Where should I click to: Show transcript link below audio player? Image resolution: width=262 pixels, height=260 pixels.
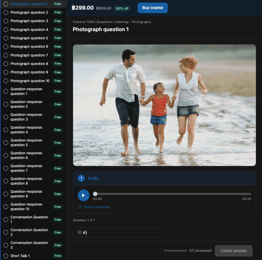coord(96,207)
